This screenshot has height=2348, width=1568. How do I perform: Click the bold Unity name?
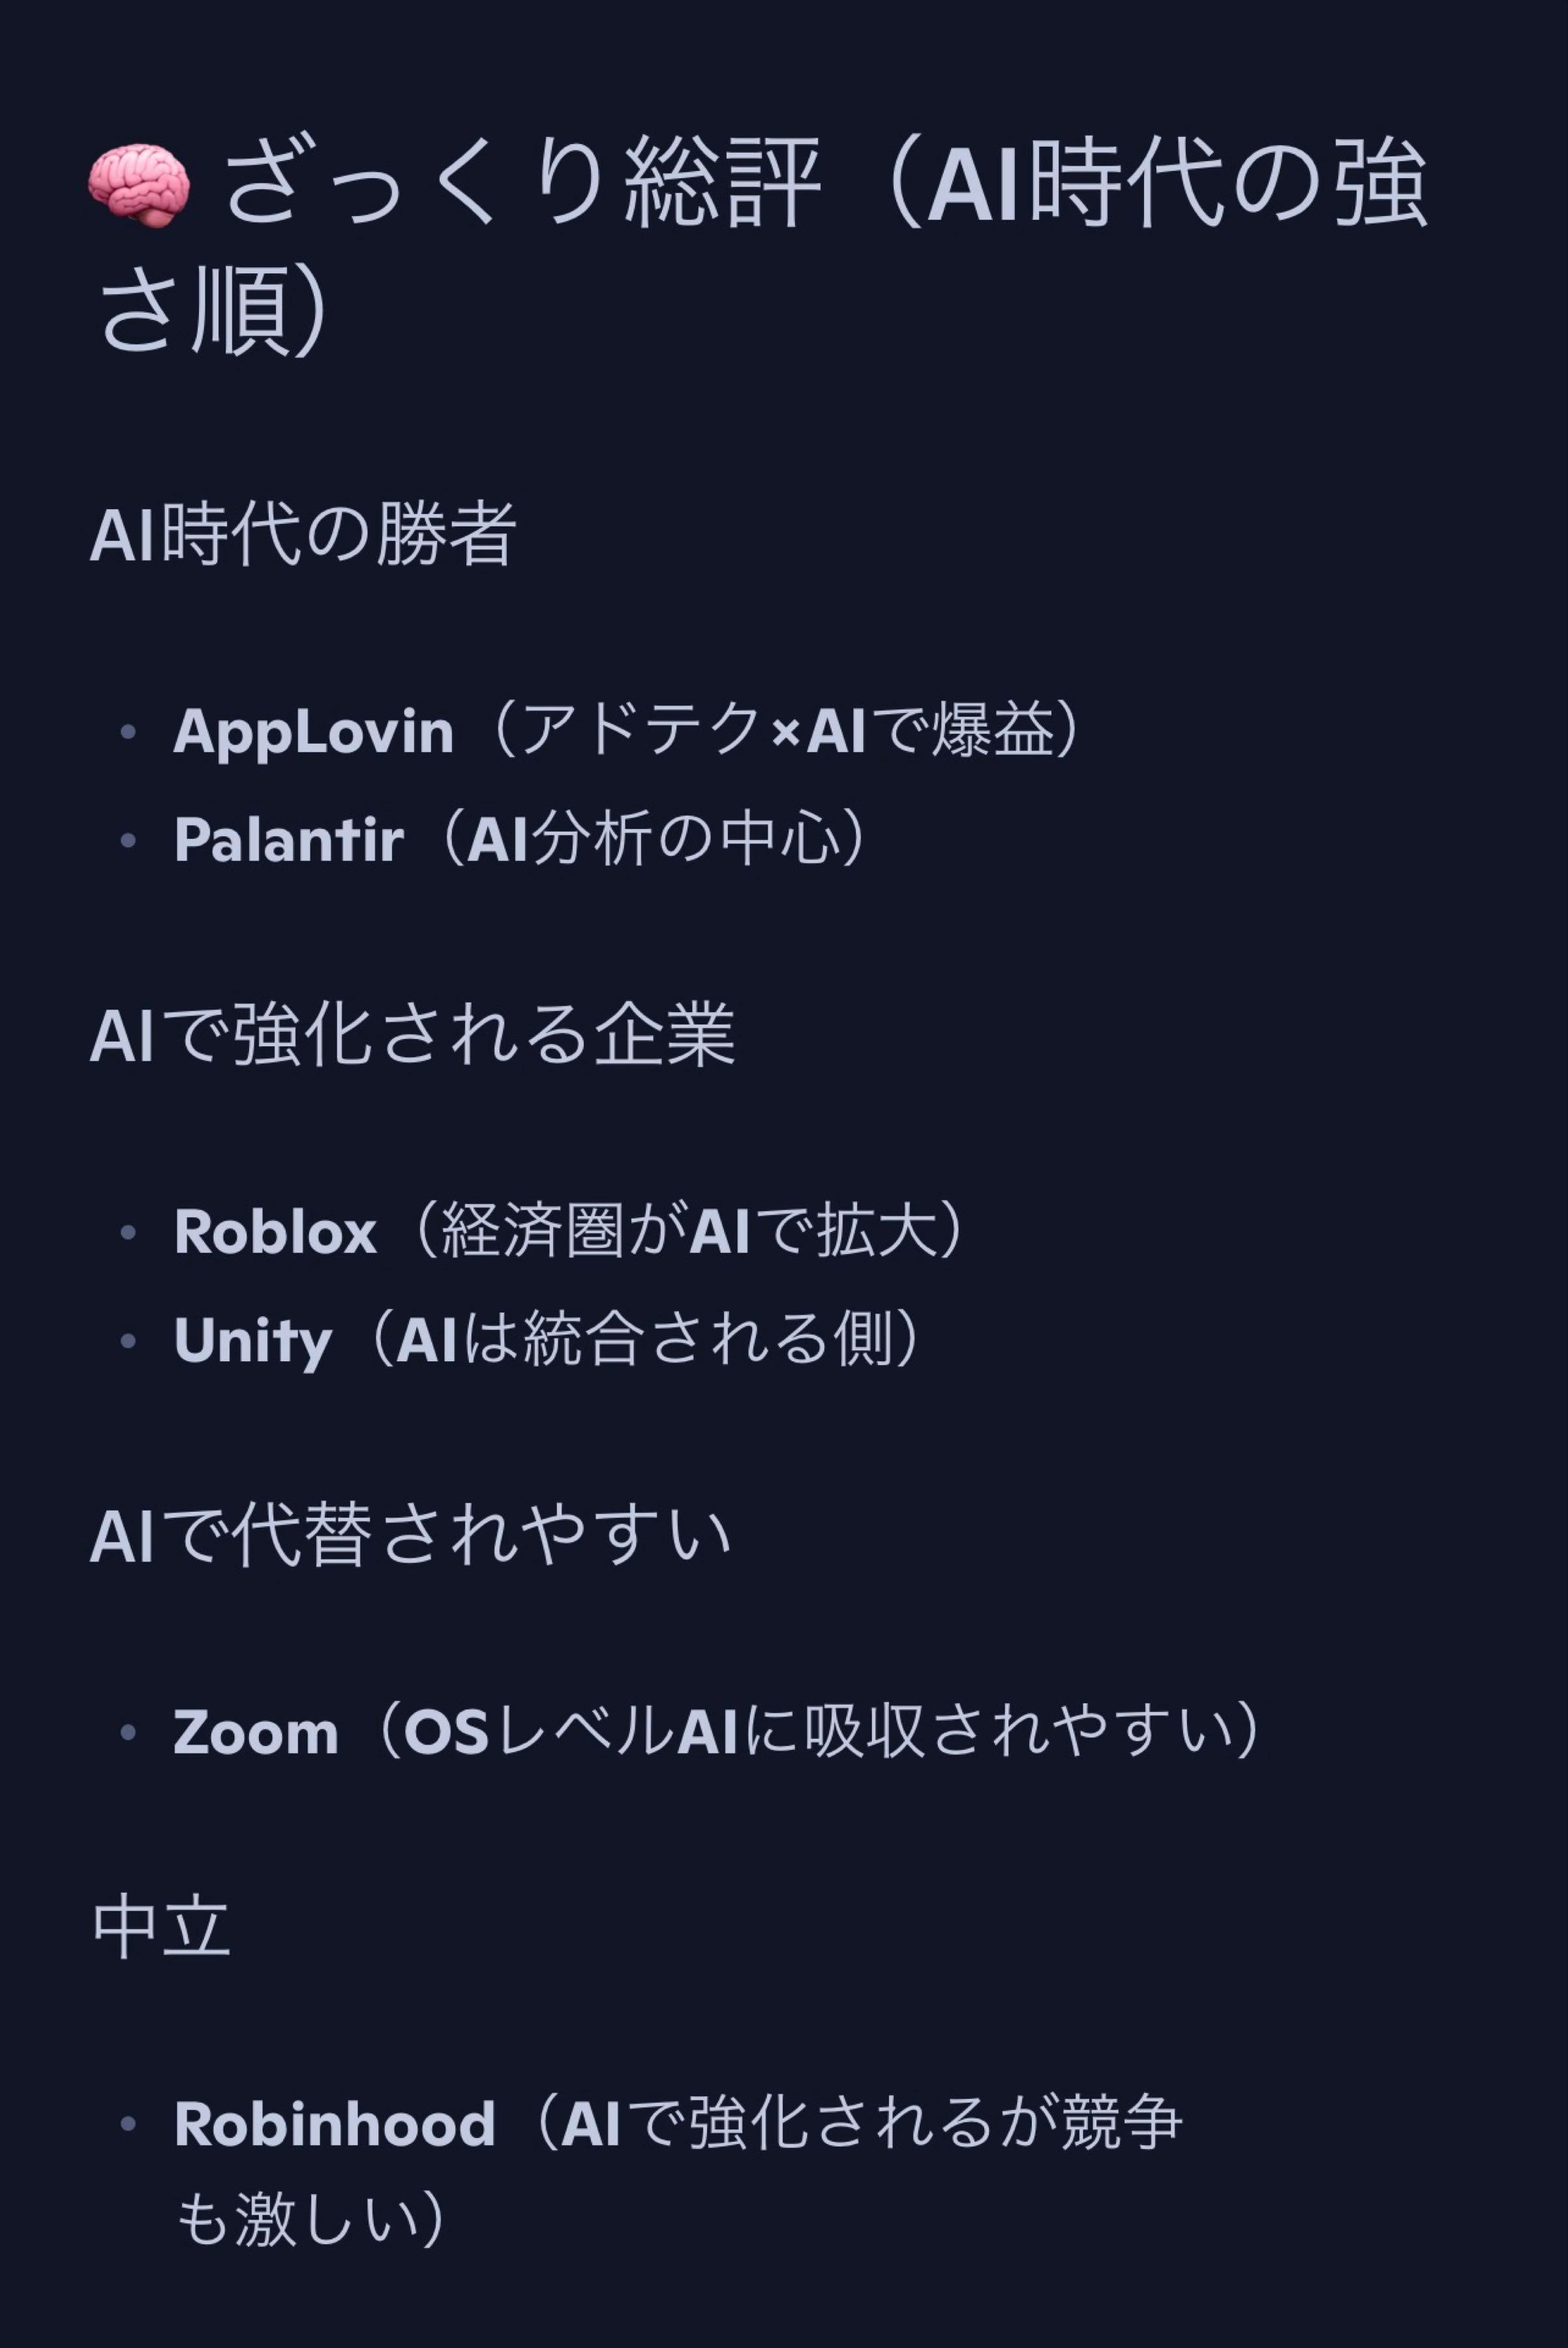click(252, 1340)
